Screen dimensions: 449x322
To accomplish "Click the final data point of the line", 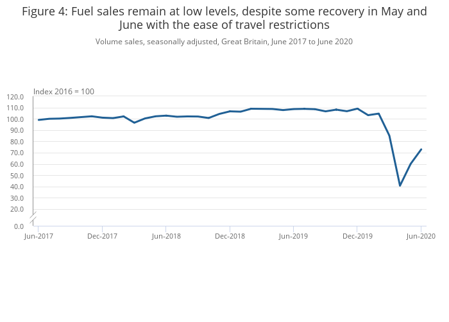I will [421, 149].
